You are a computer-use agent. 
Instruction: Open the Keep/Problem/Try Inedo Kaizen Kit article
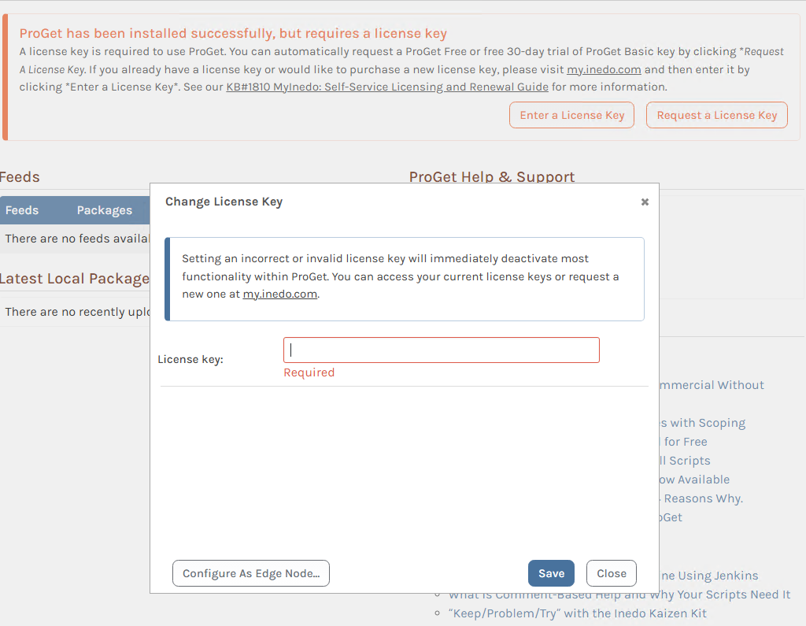click(577, 613)
